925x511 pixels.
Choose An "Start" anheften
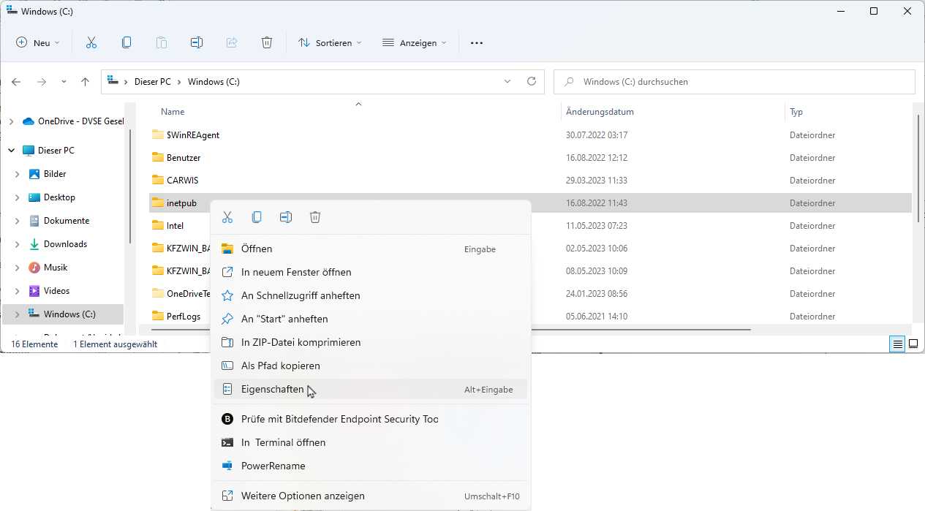click(x=371, y=319)
